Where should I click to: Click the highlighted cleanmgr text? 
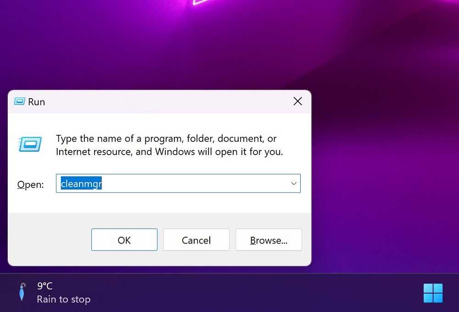(81, 184)
